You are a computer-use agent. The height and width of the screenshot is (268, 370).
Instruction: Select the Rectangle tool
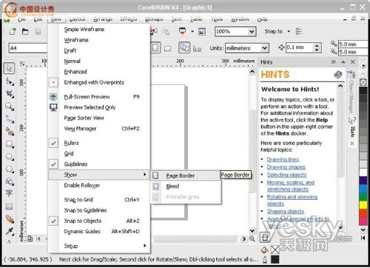(x=10, y=144)
